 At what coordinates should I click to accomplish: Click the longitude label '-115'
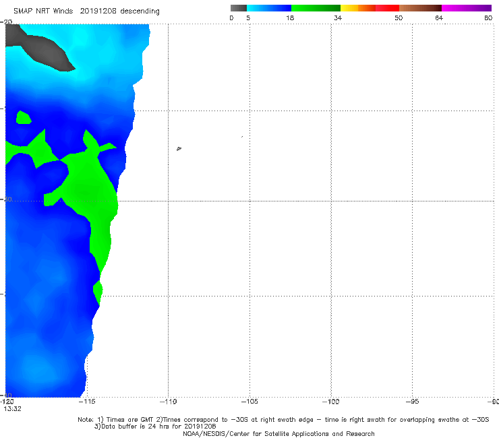86,402
